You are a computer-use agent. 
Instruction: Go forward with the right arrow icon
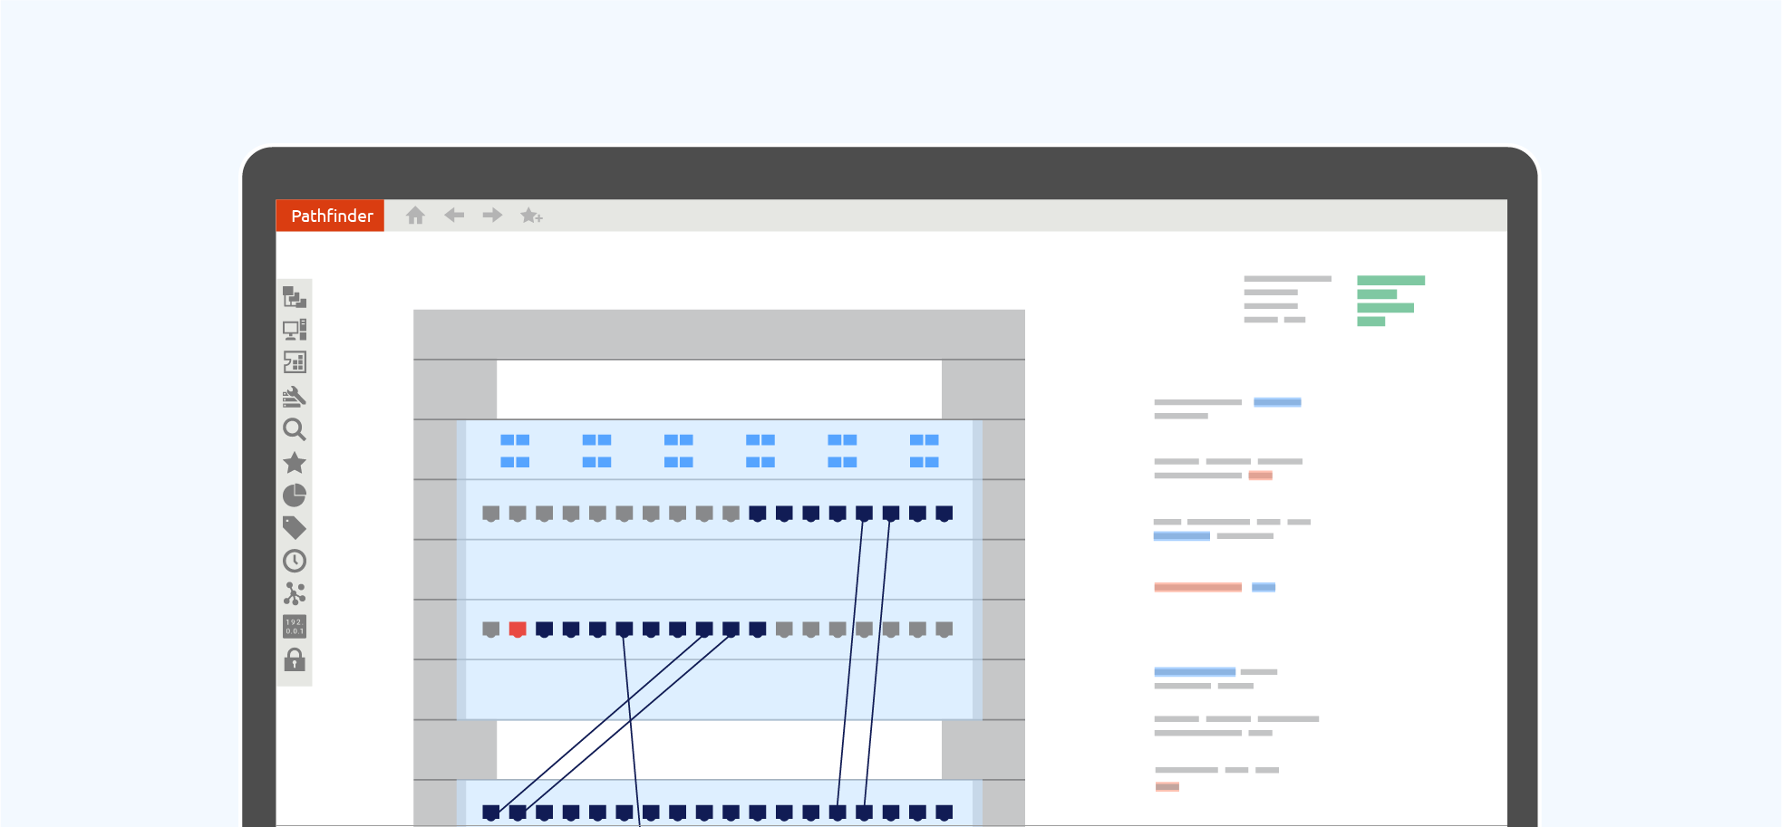pyautogui.click(x=492, y=216)
